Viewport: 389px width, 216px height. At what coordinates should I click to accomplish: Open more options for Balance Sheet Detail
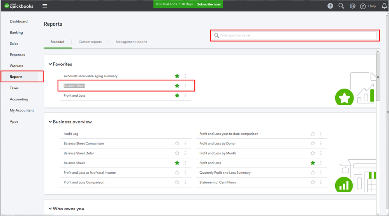click(x=185, y=153)
